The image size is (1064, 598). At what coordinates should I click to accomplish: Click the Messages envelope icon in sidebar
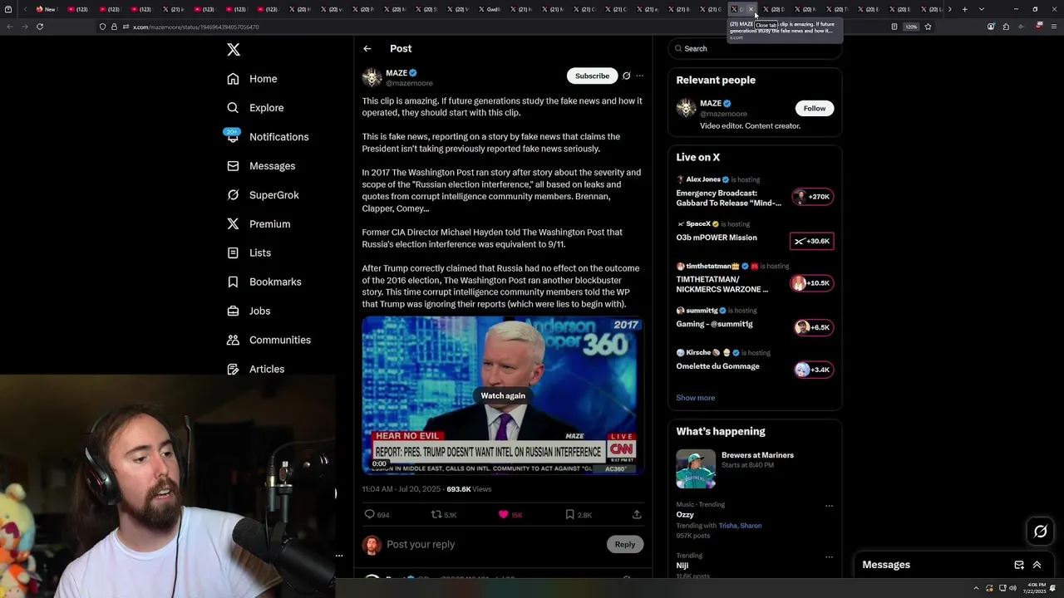point(234,166)
